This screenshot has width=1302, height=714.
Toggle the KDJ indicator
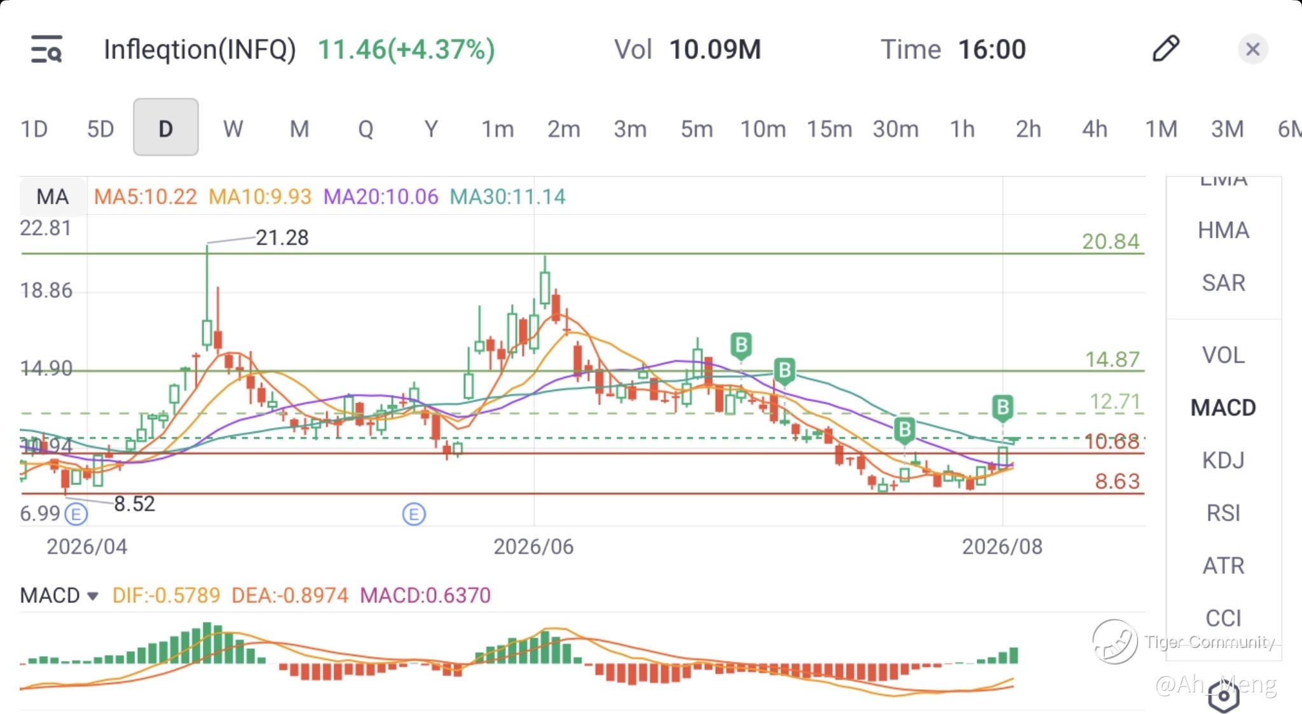1223,460
